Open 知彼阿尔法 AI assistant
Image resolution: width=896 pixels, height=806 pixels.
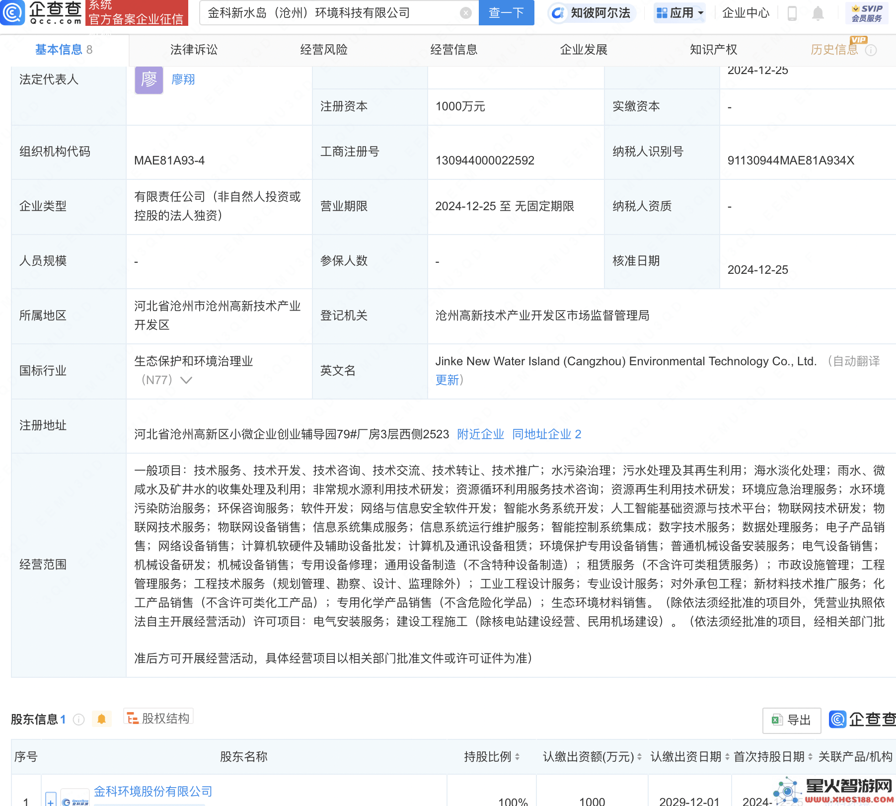[591, 13]
